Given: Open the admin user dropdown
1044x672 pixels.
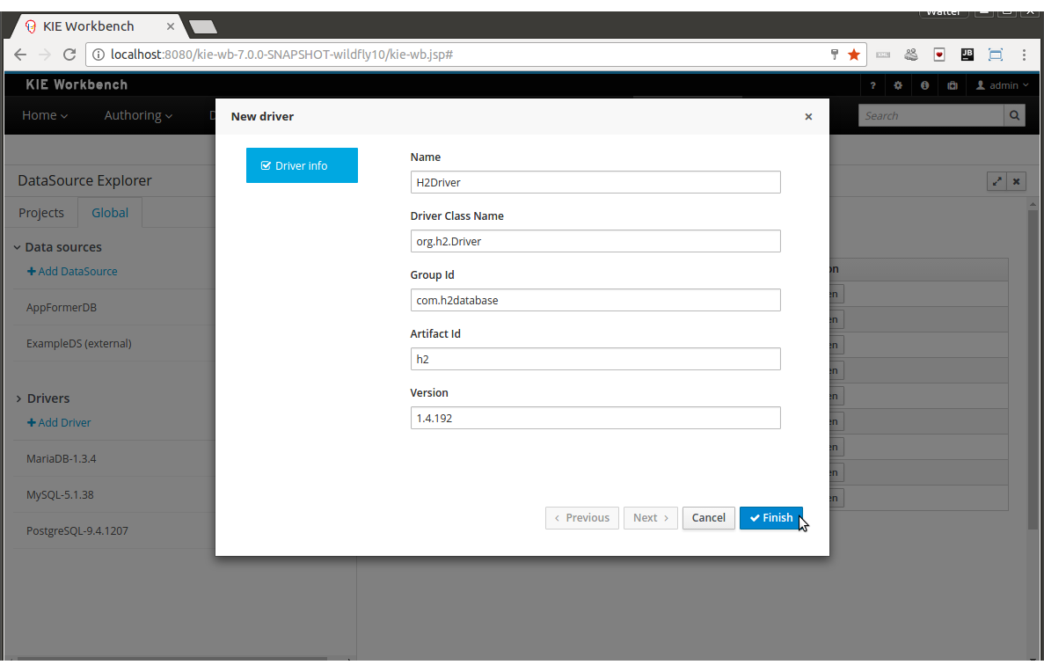Looking at the screenshot, I should click(x=1002, y=85).
